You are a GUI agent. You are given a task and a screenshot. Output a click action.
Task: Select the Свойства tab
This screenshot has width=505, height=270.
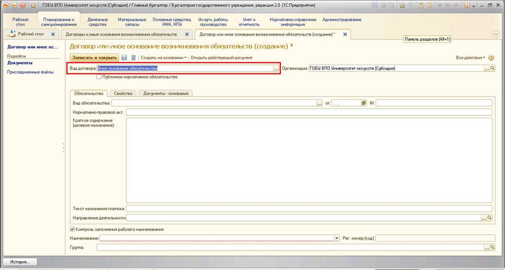pyautogui.click(x=123, y=93)
